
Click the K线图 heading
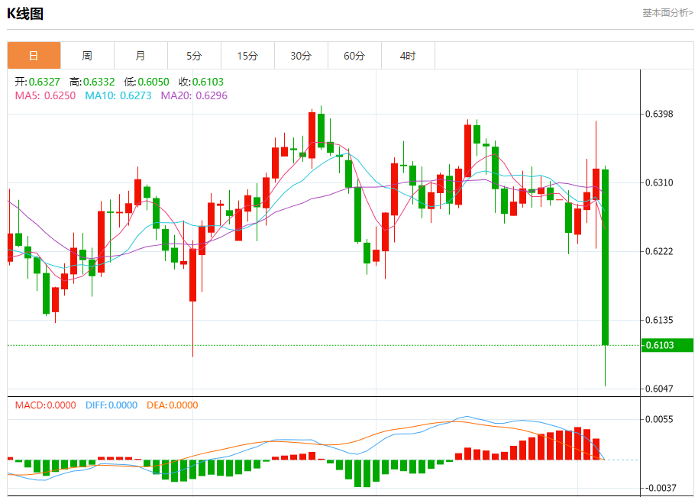[x=25, y=14]
